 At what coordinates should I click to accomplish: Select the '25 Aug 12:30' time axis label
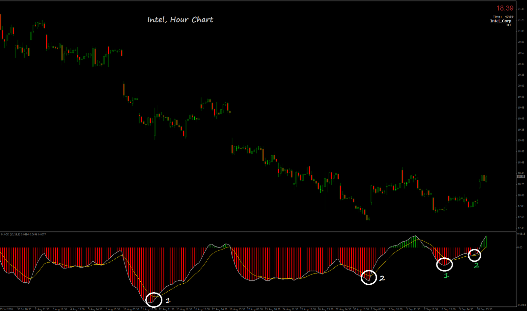(x=308, y=309)
